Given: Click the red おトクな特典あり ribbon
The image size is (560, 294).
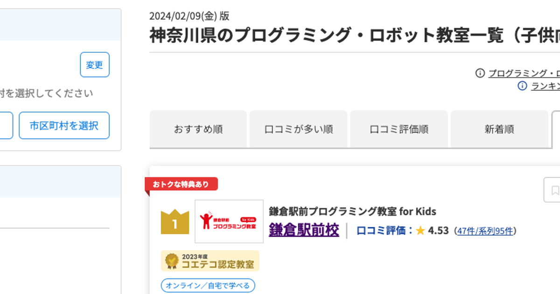Looking at the screenshot, I should (181, 184).
